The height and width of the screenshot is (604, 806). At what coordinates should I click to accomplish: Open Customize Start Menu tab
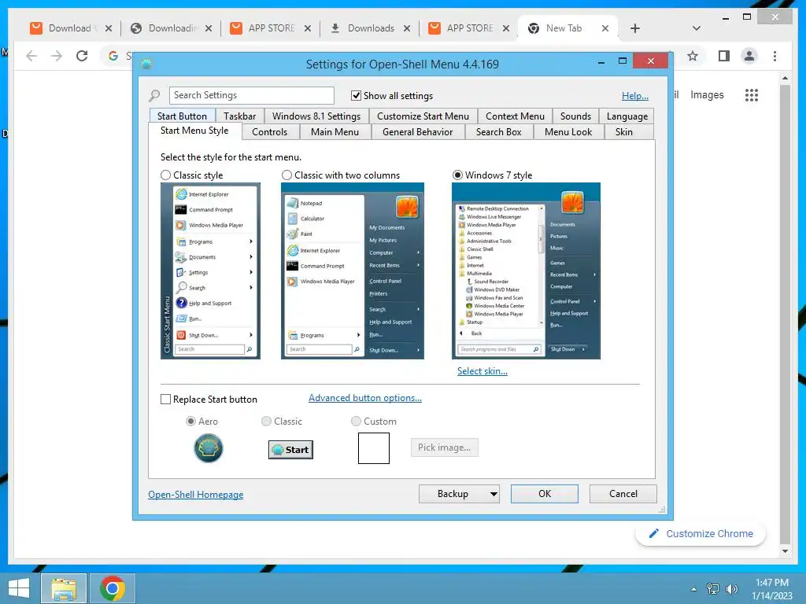(x=423, y=116)
